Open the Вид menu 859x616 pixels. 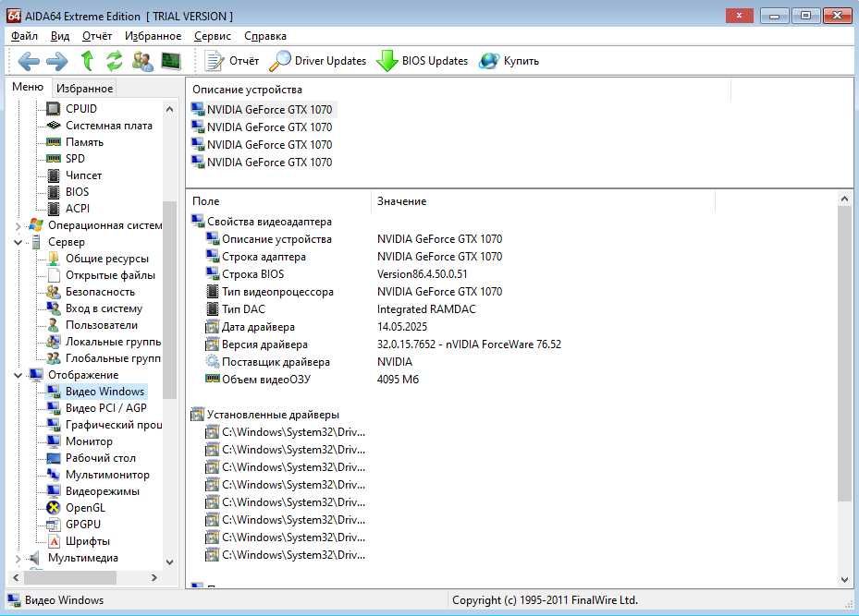pos(60,36)
